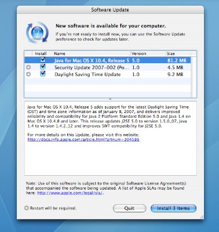Uncheck Security Update 2007-002 install checkbox

[43, 67]
